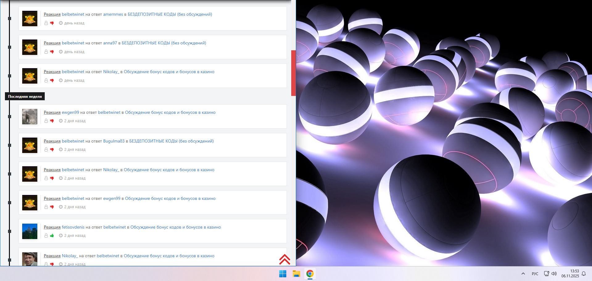Open anna97 user profile link
The width and height of the screenshot is (592, 281).
point(110,43)
